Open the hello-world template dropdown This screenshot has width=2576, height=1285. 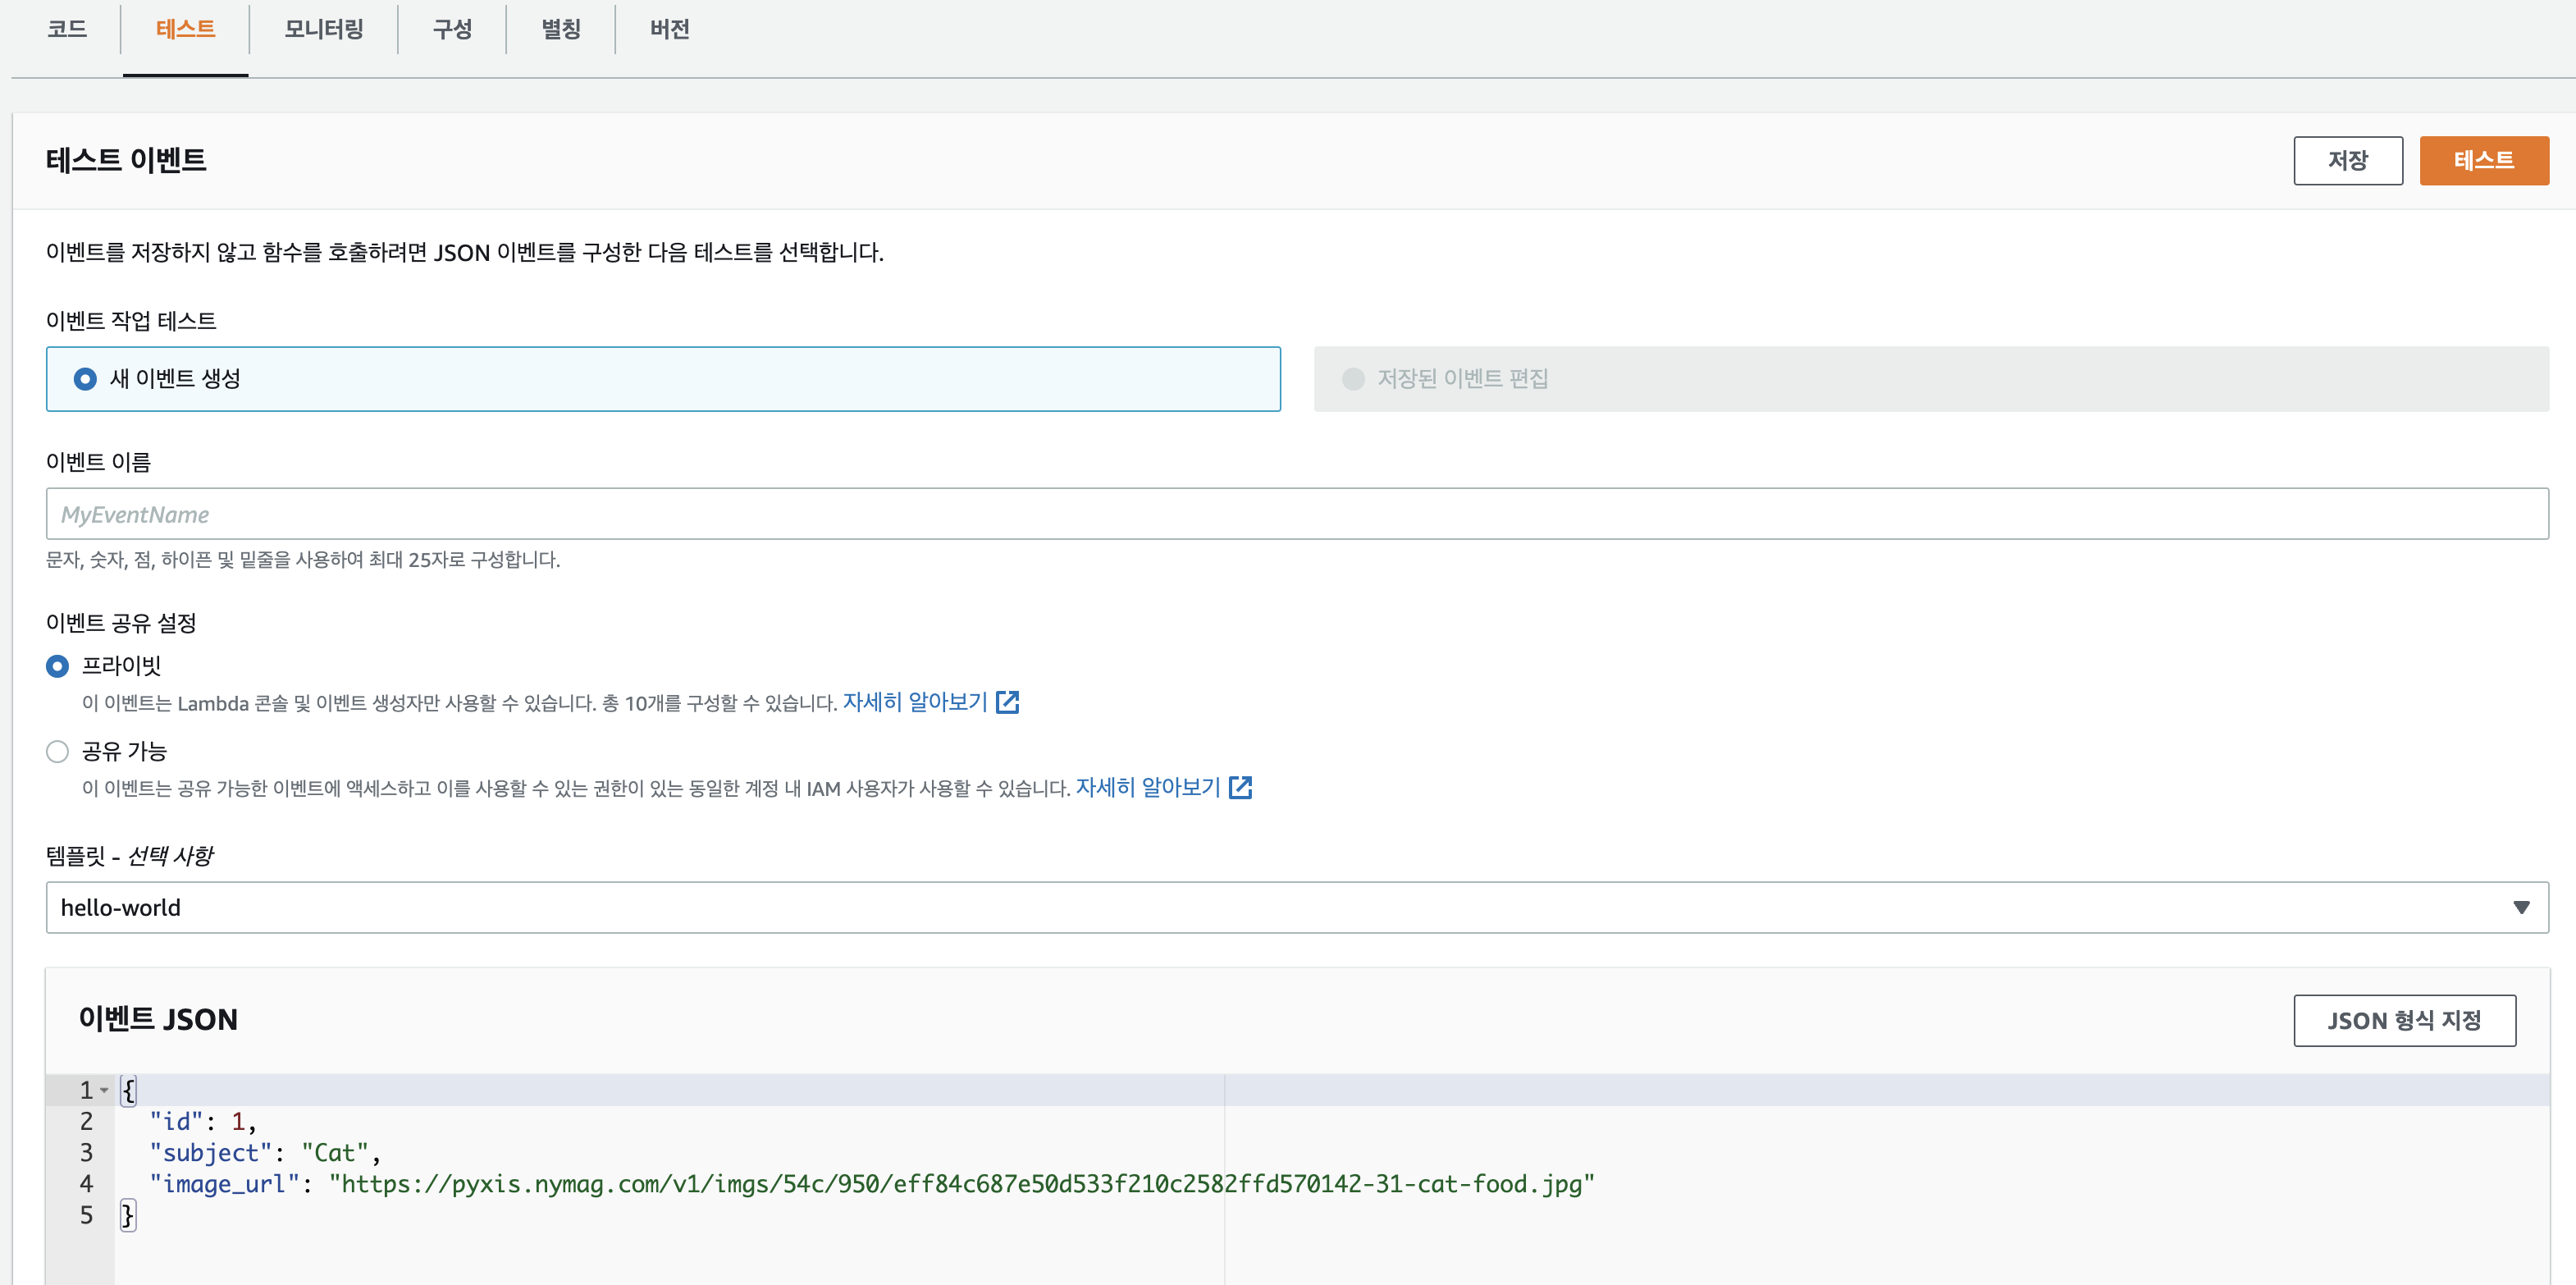click(x=1297, y=907)
